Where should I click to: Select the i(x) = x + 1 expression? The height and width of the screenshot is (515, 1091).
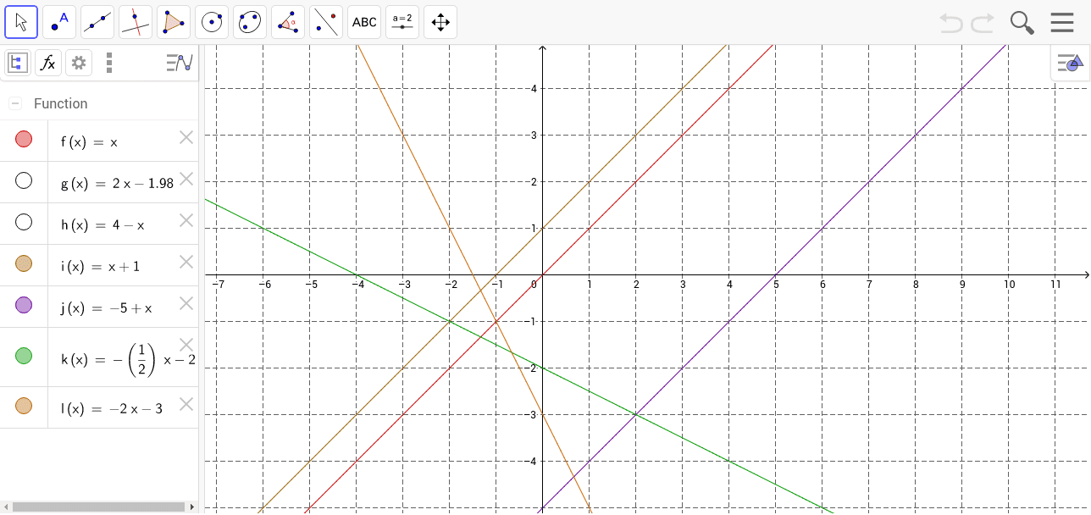pos(100,267)
